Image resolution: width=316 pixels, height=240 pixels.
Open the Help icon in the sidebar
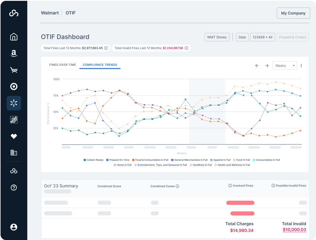(x=14, y=188)
